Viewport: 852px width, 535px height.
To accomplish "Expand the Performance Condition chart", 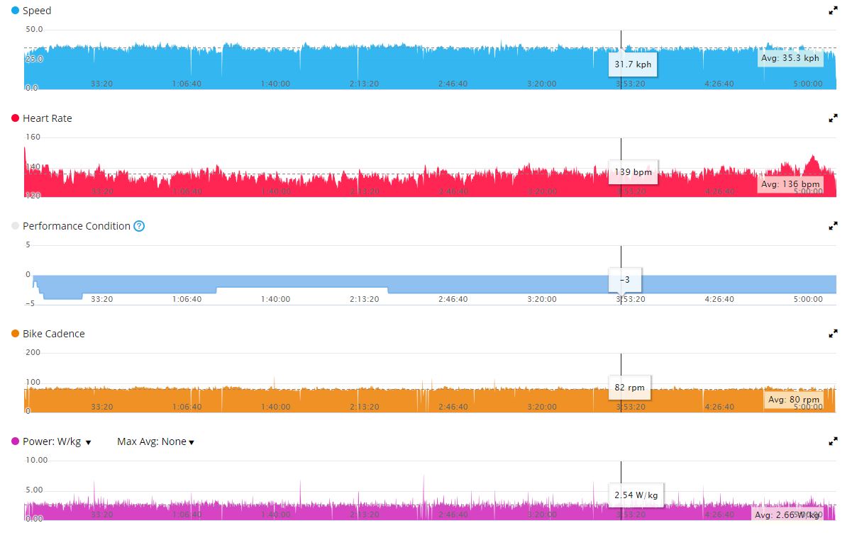I will (833, 226).
